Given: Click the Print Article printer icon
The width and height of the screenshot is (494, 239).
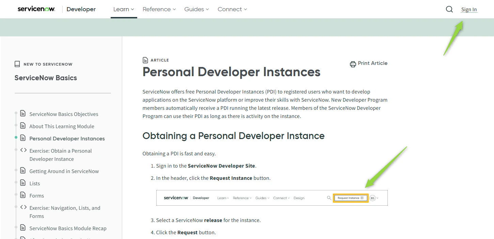Looking at the screenshot, I should [x=353, y=64].
